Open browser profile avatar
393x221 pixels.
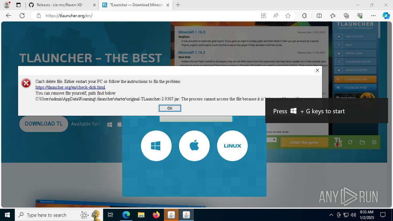click(x=6, y=5)
